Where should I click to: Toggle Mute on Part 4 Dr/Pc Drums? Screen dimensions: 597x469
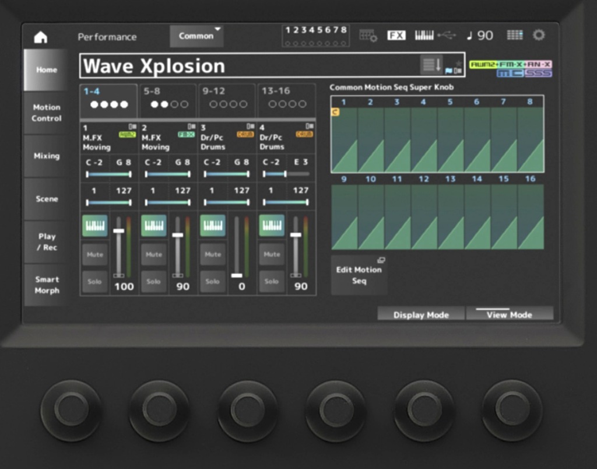coord(271,254)
